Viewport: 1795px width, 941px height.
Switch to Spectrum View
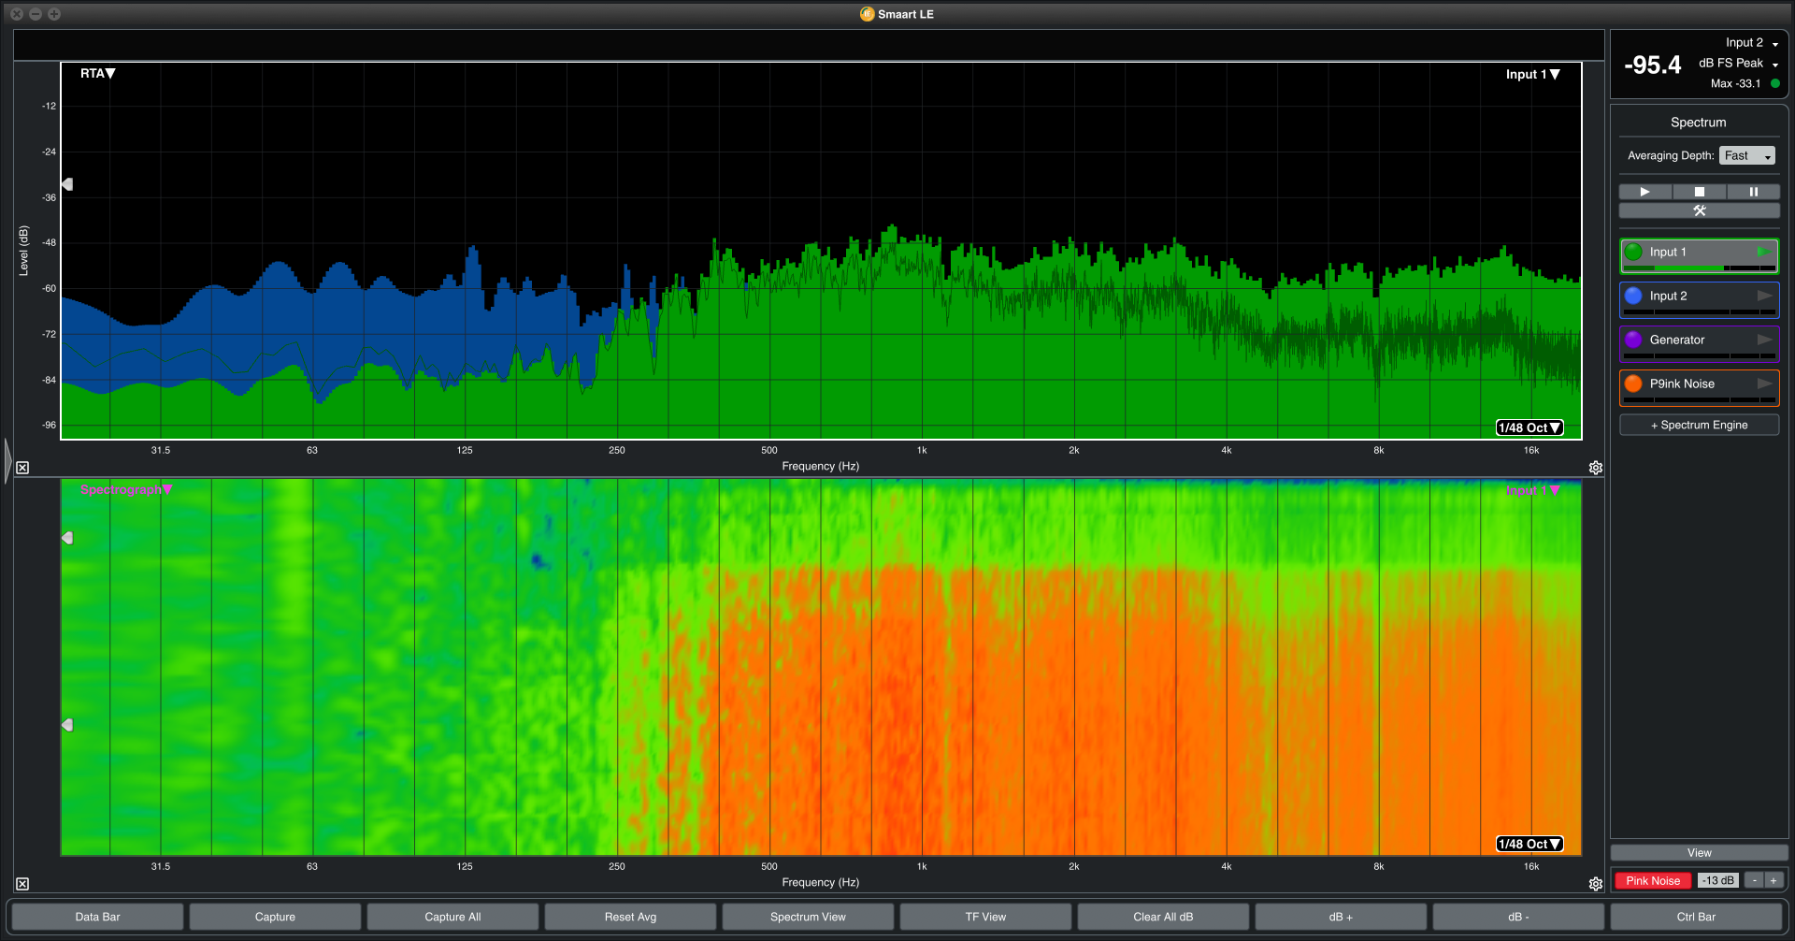pyautogui.click(x=808, y=917)
